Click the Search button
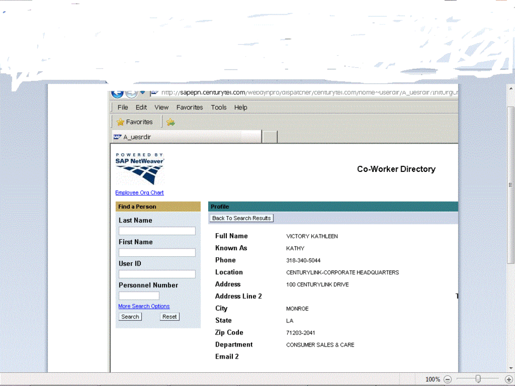 130,317
